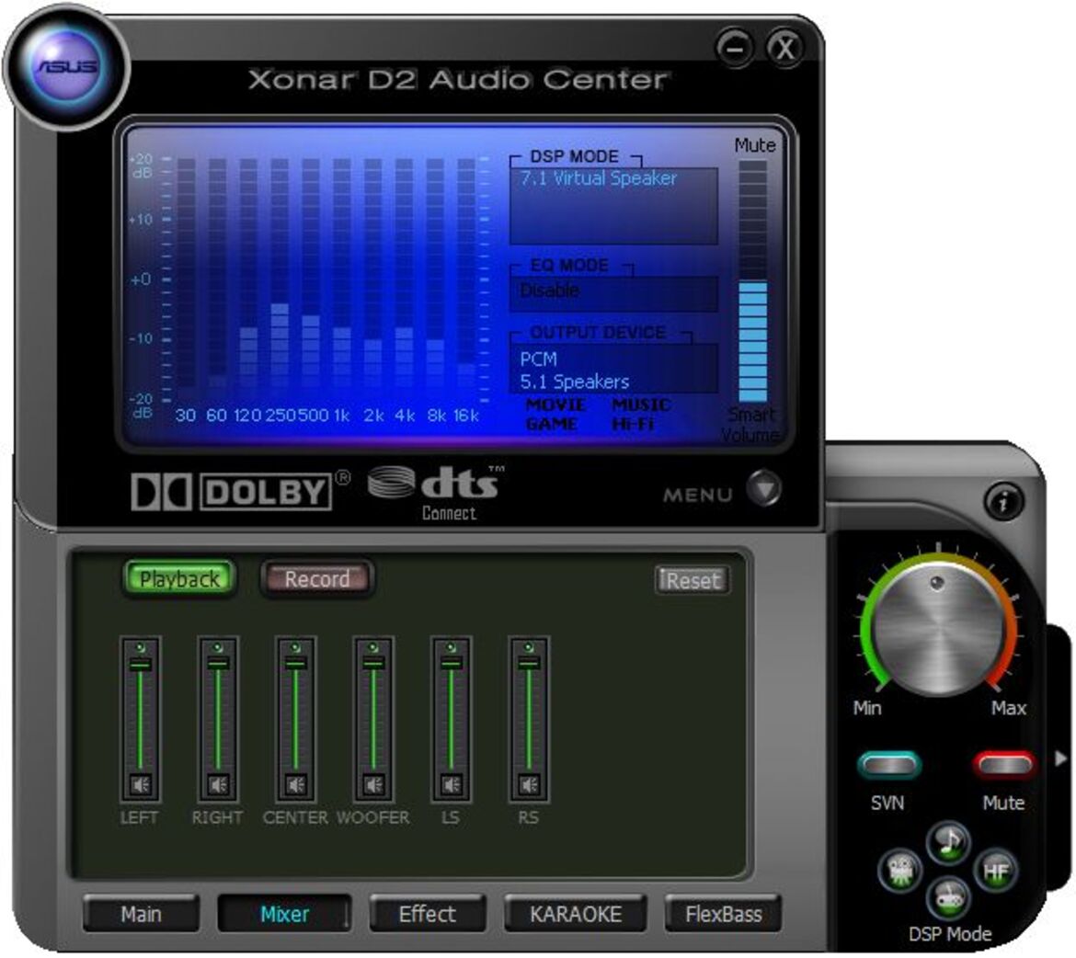Open the Effect tab
The image size is (1076, 958).
pyautogui.click(x=427, y=915)
